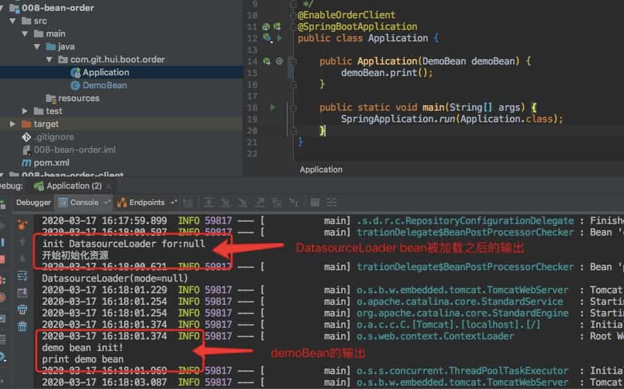This screenshot has height=389, width=624.
Task: Select the Console tab in the debug panel
Action: (84, 202)
